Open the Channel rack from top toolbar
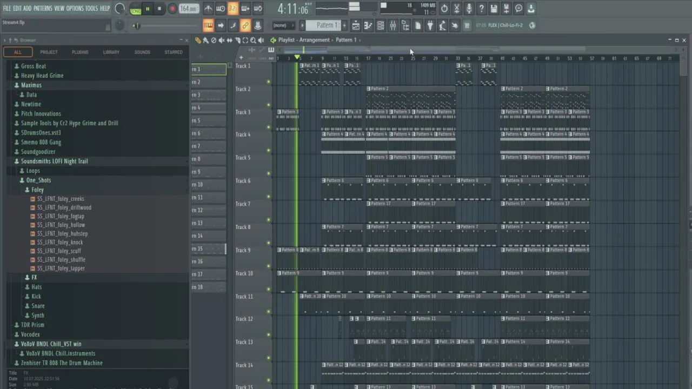The width and height of the screenshot is (692, 389). click(x=381, y=25)
